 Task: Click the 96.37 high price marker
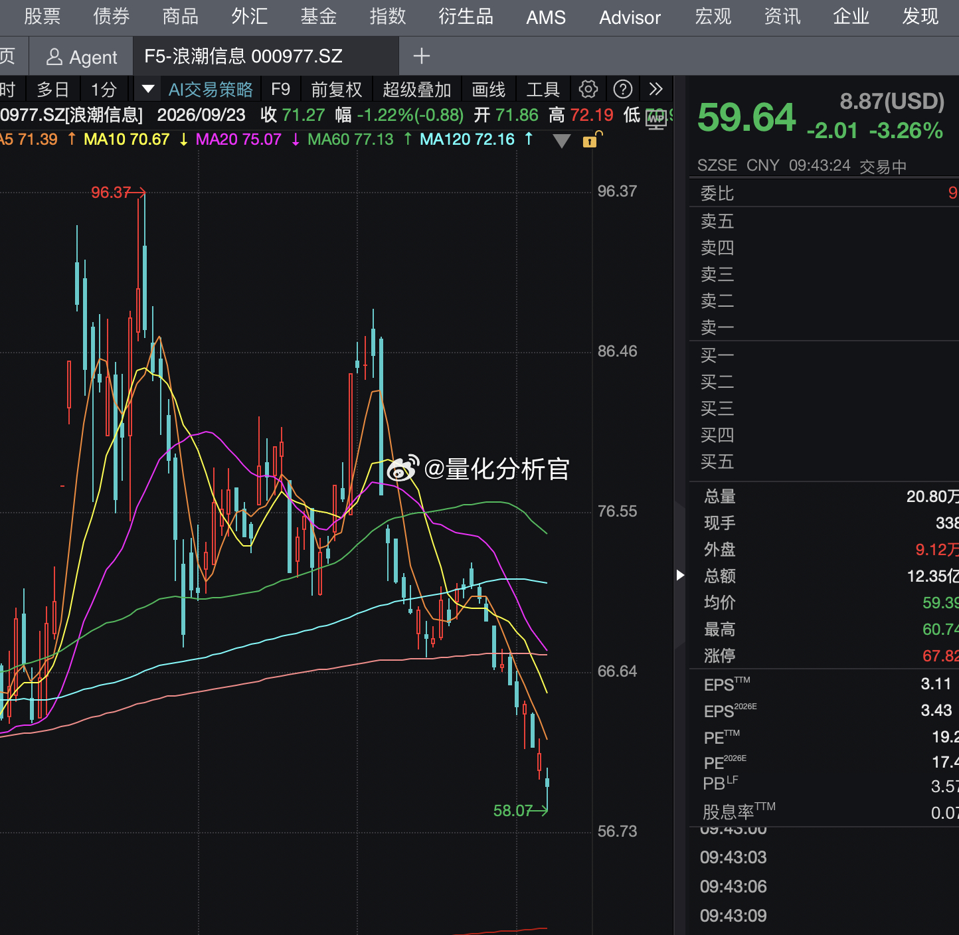point(111,193)
